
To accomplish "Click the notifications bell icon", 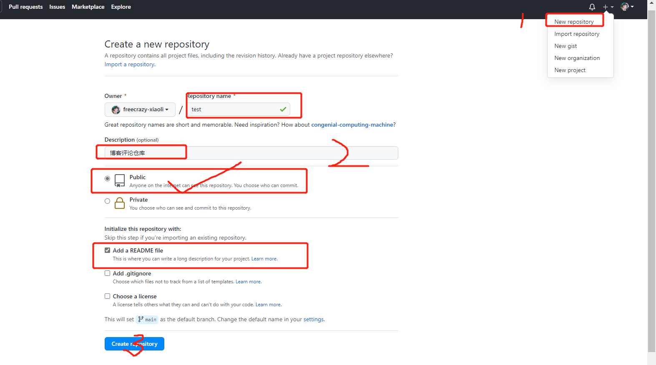I will [x=592, y=7].
